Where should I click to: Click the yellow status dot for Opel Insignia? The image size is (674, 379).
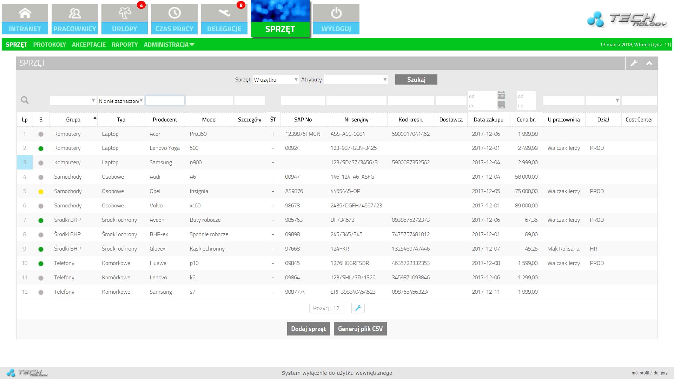click(41, 192)
